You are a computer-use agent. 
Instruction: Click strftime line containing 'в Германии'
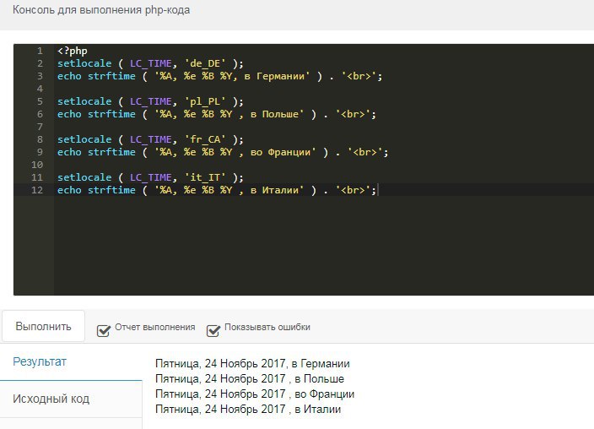point(219,76)
